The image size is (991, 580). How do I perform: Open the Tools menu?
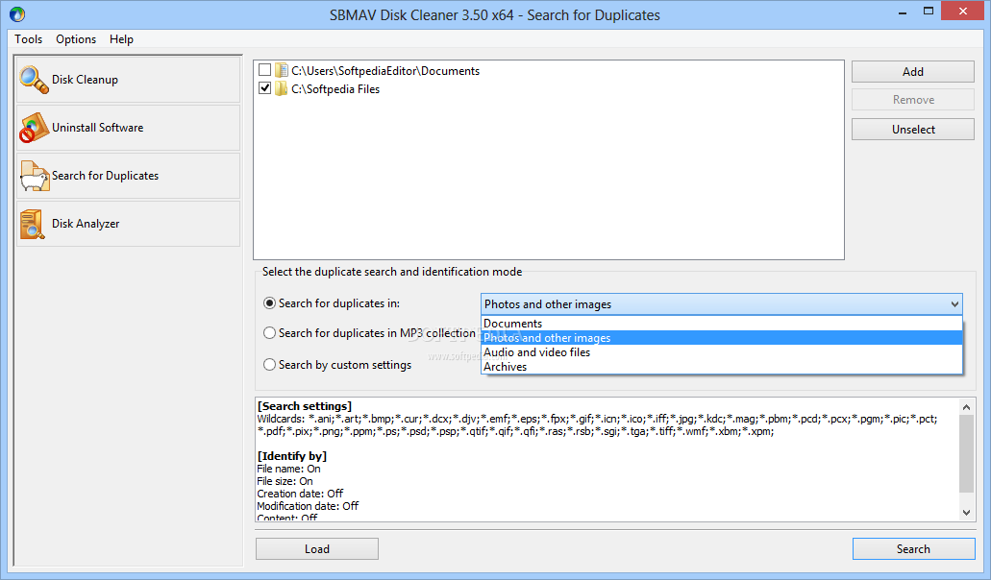29,39
